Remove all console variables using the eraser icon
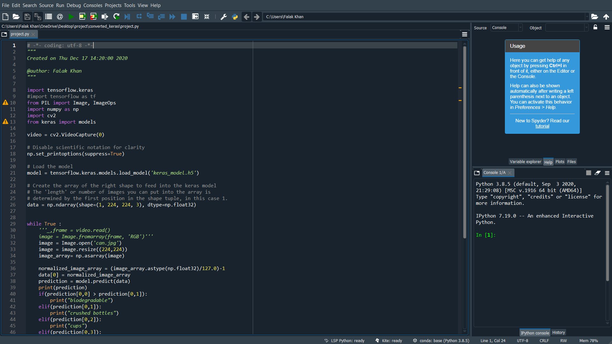Screen dimensions: 612x344 (x=598, y=173)
